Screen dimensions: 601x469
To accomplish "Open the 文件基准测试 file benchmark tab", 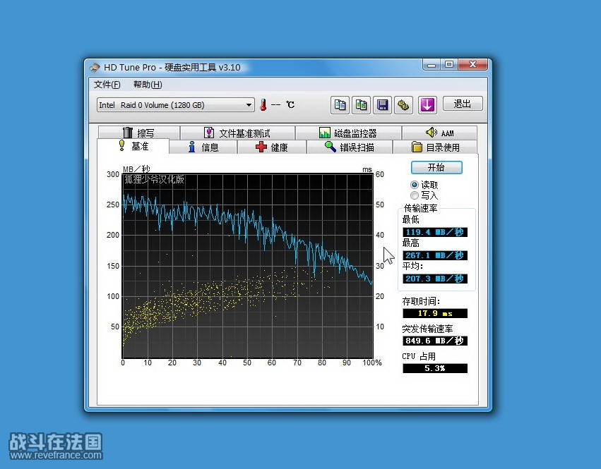I will [x=237, y=133].
